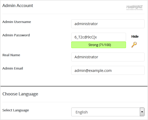Viewport: 148px width, 120px height.
Task: Click the Choose Language section heading
Action: coord(20,94)
